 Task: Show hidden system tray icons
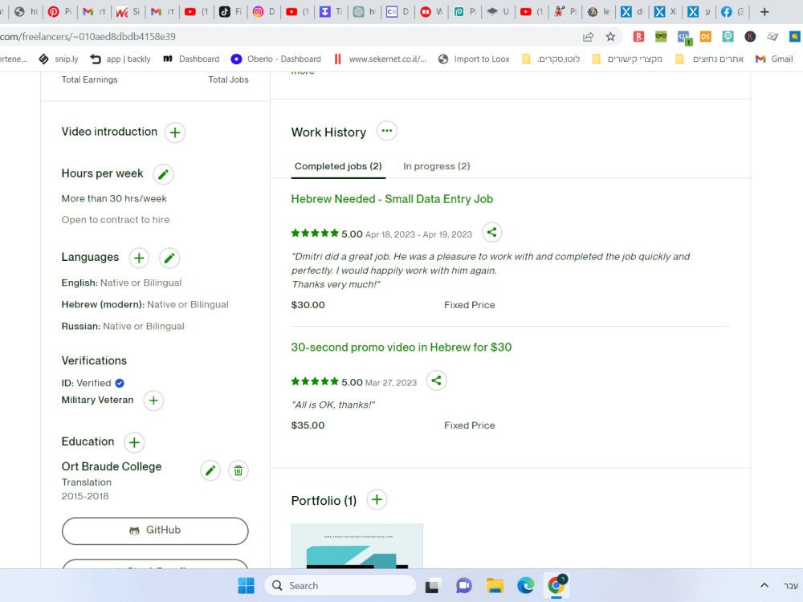point(764,586)
